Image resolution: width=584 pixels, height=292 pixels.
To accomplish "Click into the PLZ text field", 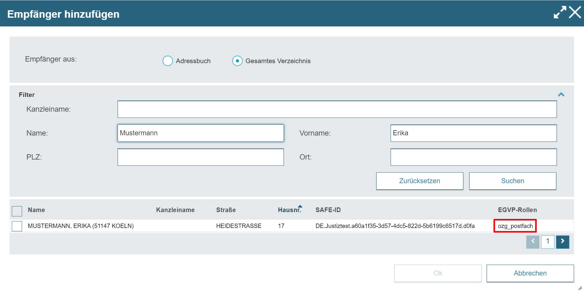I will tap(201, 157).
